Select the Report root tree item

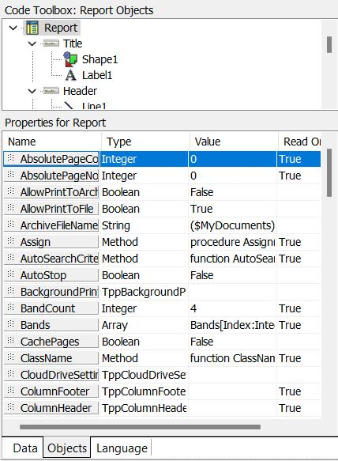pos(61,28)
